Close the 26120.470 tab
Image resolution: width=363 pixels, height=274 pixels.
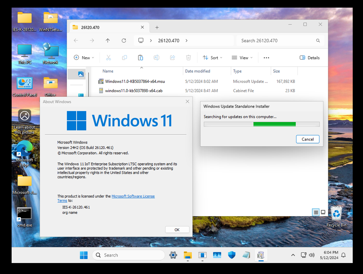[x=142, y=27]
